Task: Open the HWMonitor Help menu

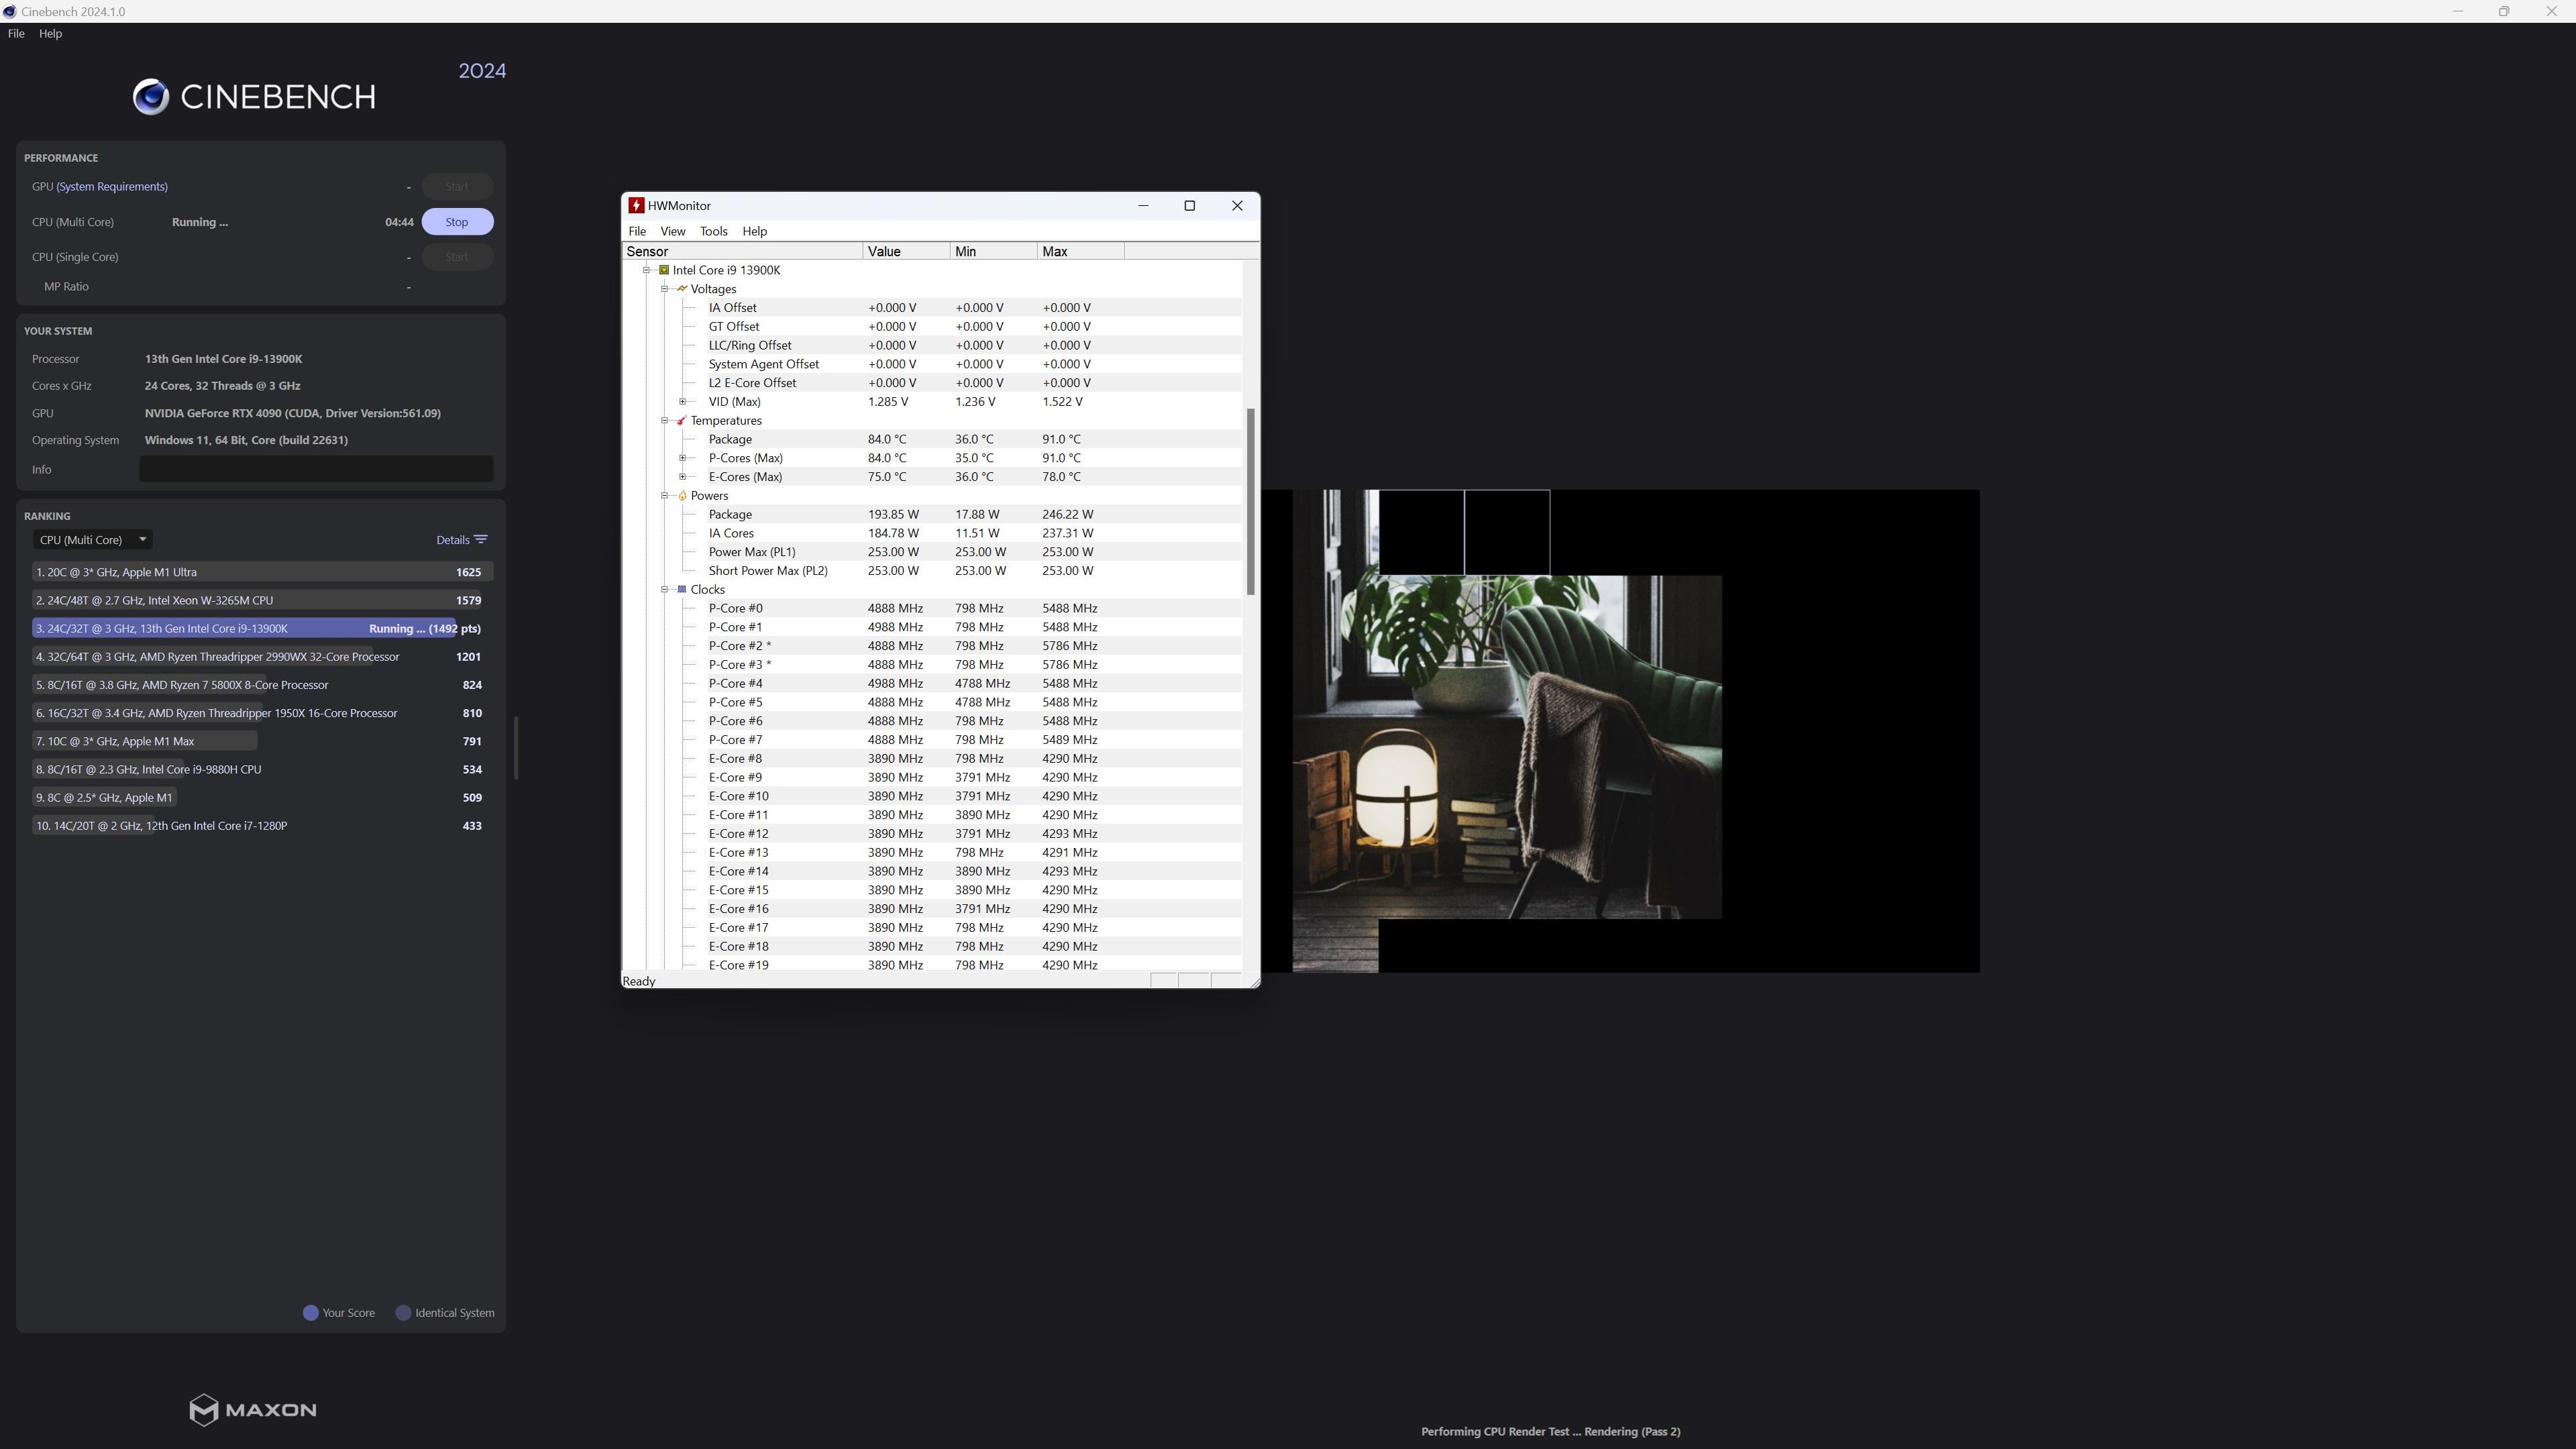Action: pos(755,232)
